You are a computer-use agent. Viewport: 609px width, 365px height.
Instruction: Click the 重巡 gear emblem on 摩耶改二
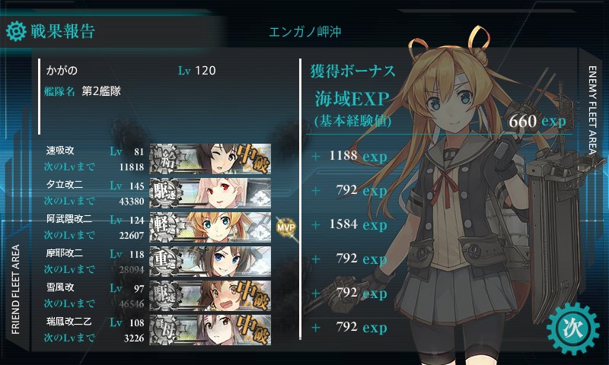[x=166, y=261]
